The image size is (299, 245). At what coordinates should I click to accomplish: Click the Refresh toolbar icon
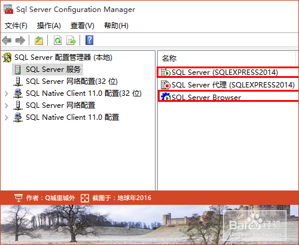[x=57, y=40]
